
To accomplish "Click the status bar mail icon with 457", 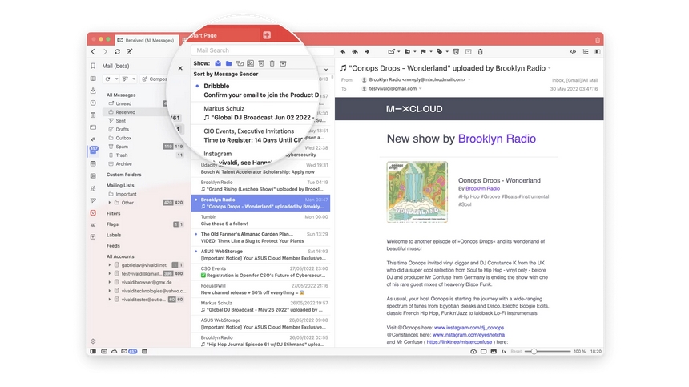I will pyautogui.click(x=129, y=352).
